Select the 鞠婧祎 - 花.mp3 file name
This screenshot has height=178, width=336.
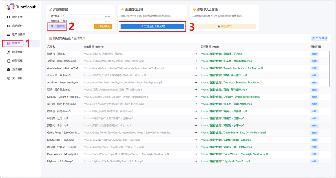[56, 54]
